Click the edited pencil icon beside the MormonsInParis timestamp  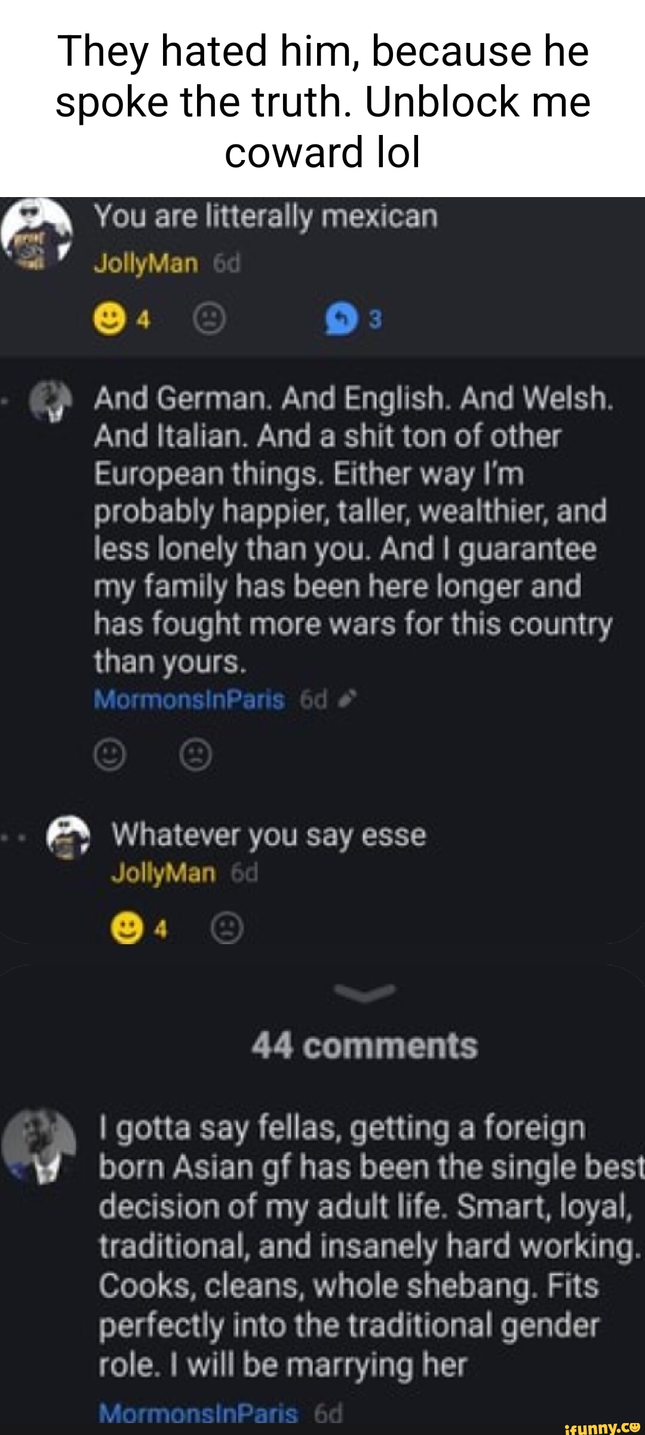tap(351, 699)
